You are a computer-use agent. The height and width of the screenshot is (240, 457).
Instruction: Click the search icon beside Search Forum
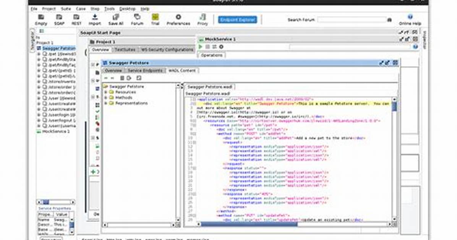pyautogui.click(x=390, y=20)
